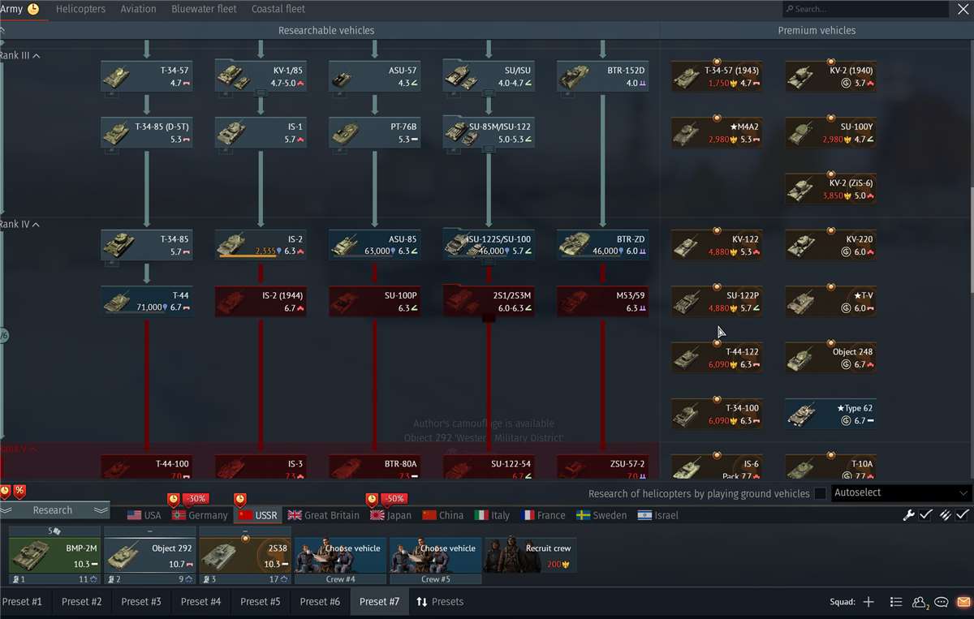Expand the SU/ISU vehicle group

tap(489, 76)
